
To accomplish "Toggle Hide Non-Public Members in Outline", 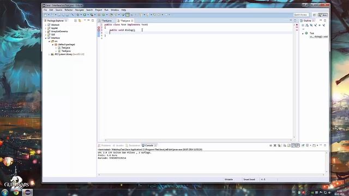I will coord(320,26).
